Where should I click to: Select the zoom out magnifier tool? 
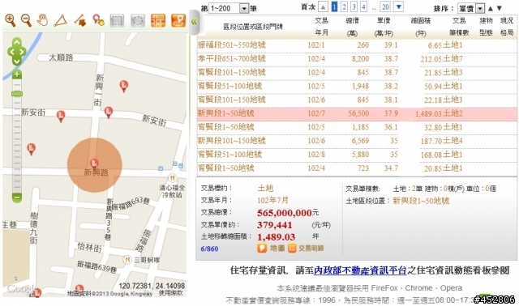(x=26, y=20)
